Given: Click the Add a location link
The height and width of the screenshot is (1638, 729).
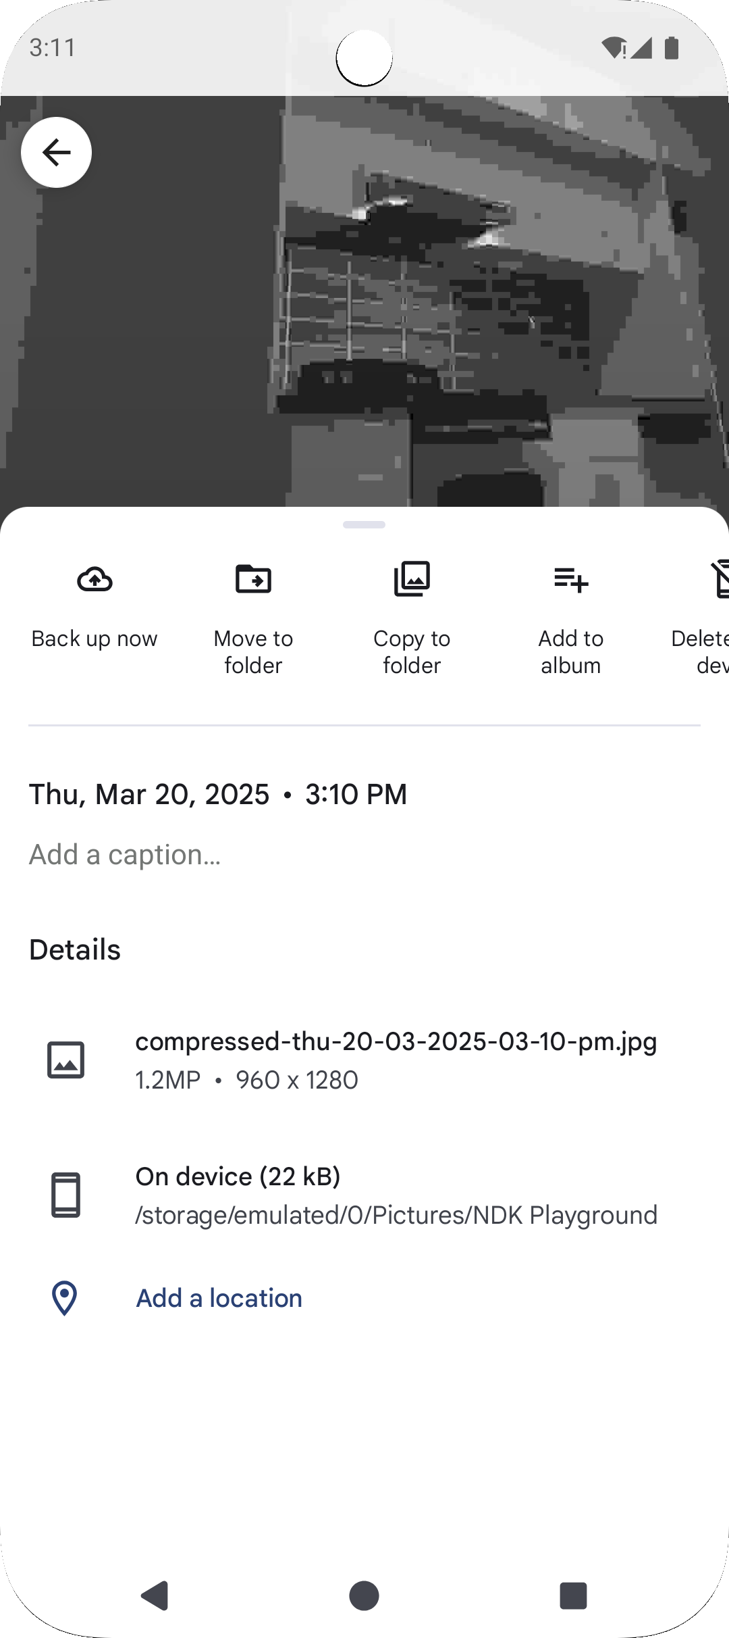Looking at the screenshot, I should coord(219,1298).
